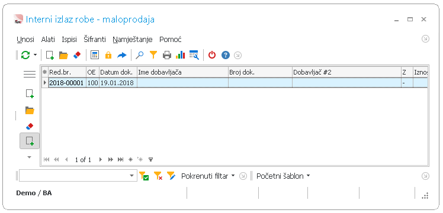The height and width of the screenshot is (213, 443).
Task: Click unhighlighted new document icon in left sidebar
Action: [x=30, y=93]
